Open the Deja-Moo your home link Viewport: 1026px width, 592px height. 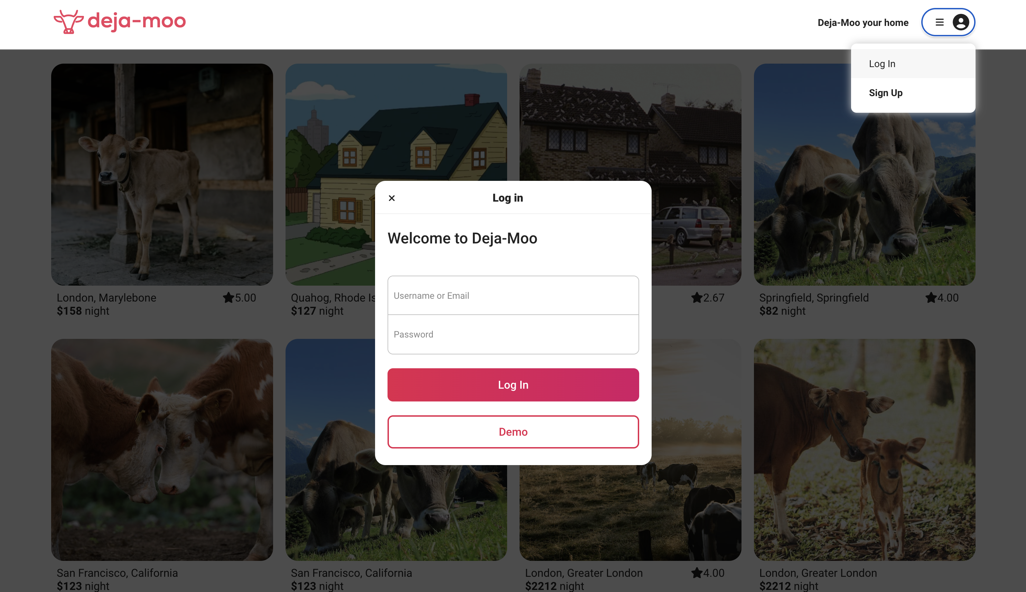pos(862,22)
